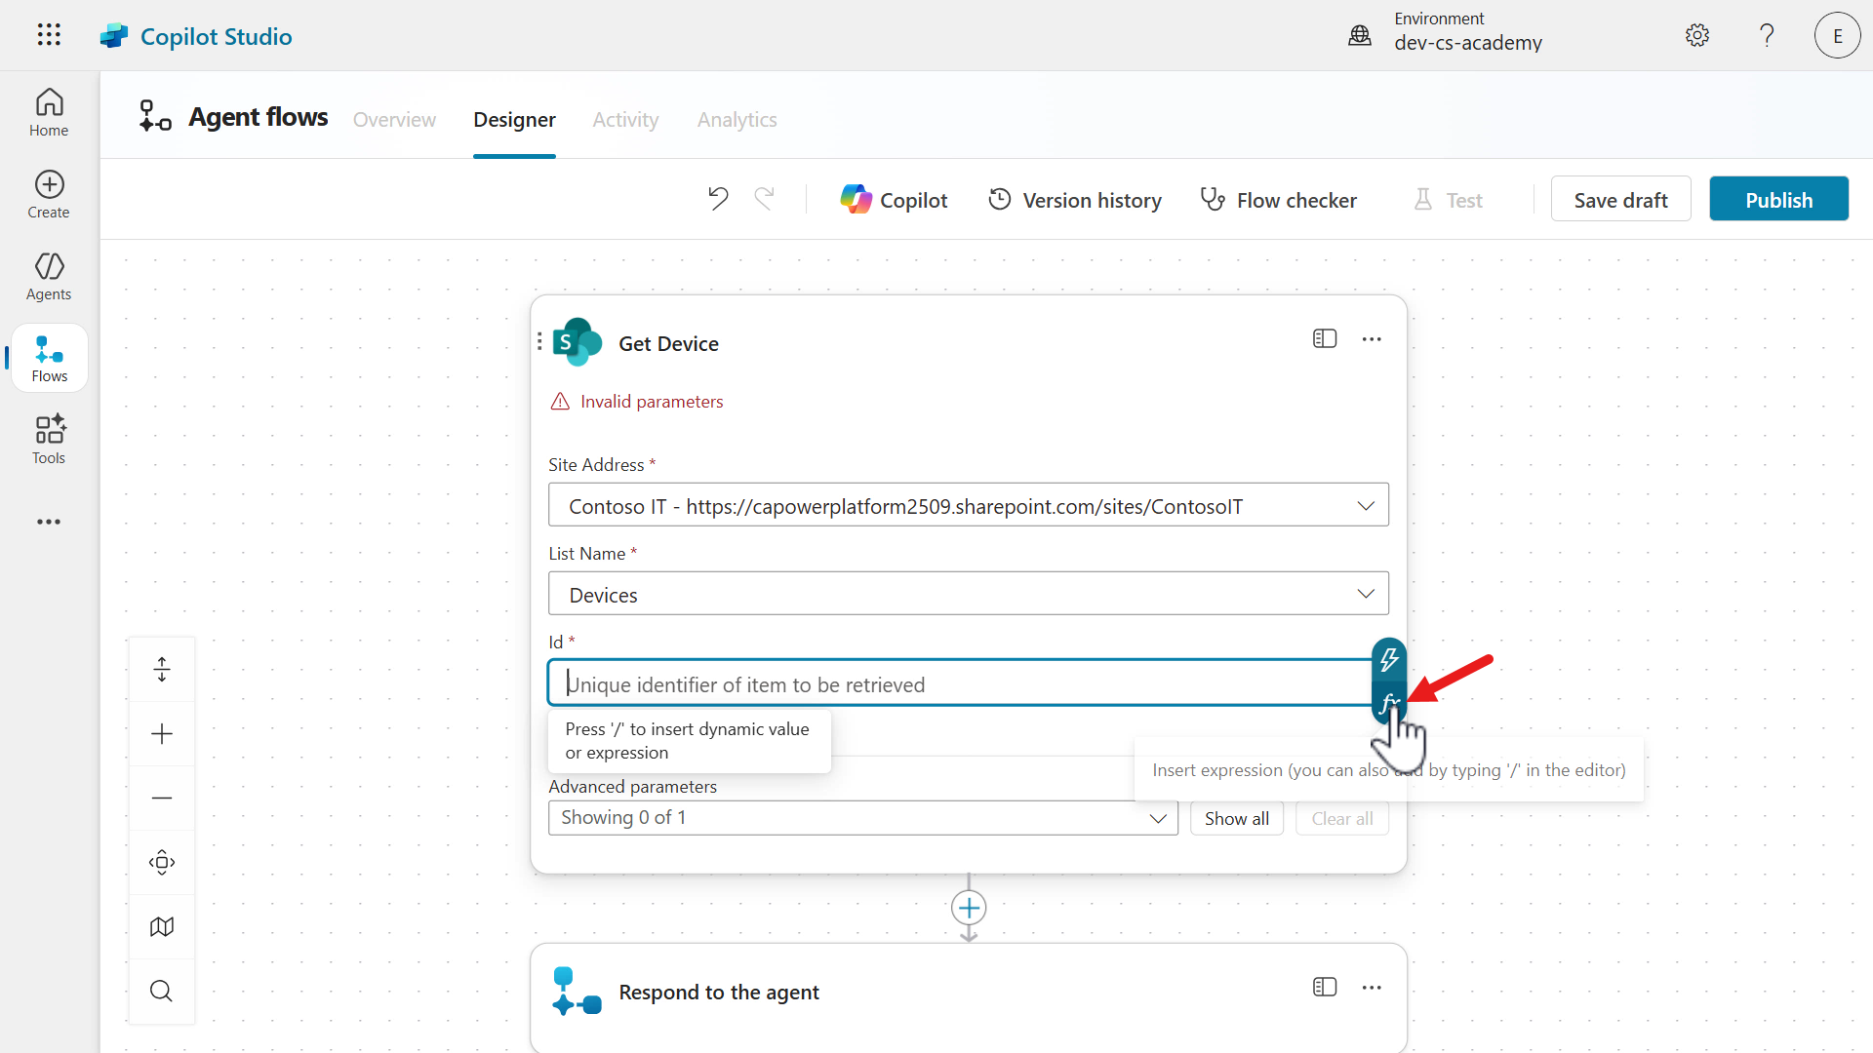This screenshot has width=1873, height=1053.
Task: Open the Advanced parameters dropdown
Action: [x=1158, y=818]
